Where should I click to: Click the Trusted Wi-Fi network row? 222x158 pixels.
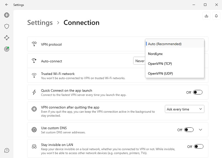pyautogui.click(x=85, y=76)
